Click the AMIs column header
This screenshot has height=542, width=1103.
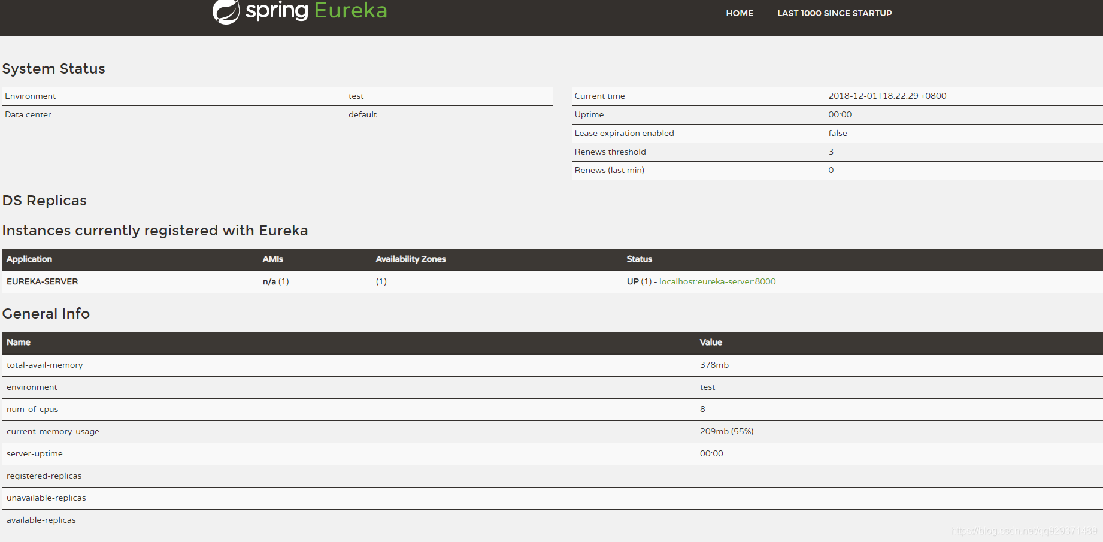pos(272,259)
